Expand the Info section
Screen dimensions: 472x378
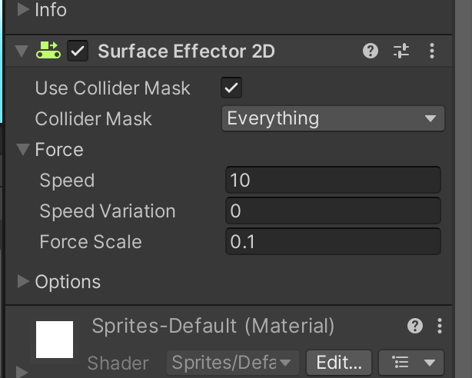23,10
